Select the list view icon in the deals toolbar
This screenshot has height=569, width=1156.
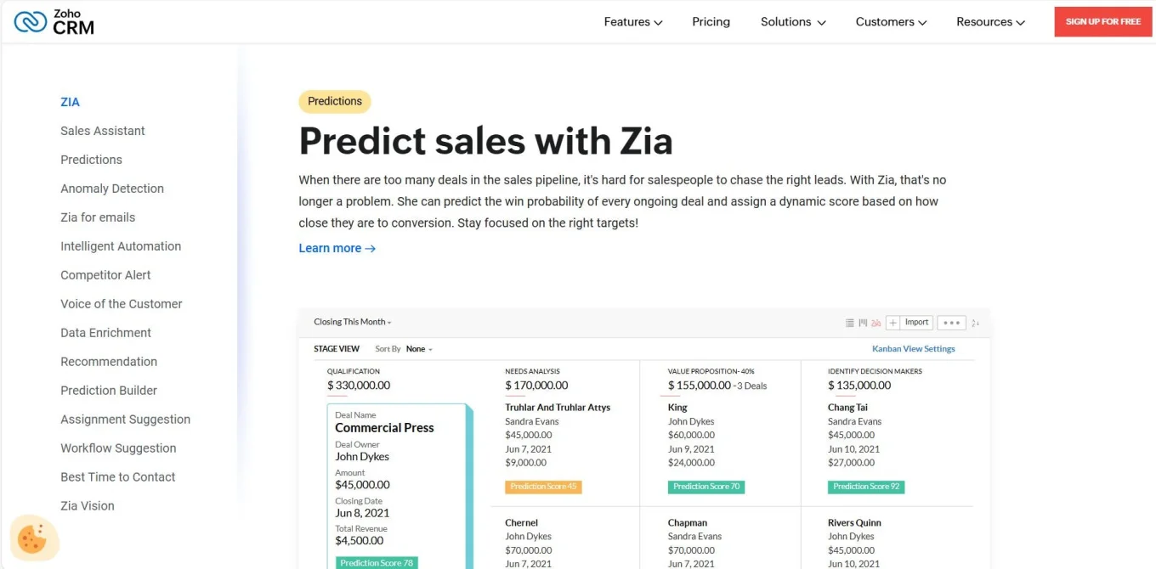point(848,323)
